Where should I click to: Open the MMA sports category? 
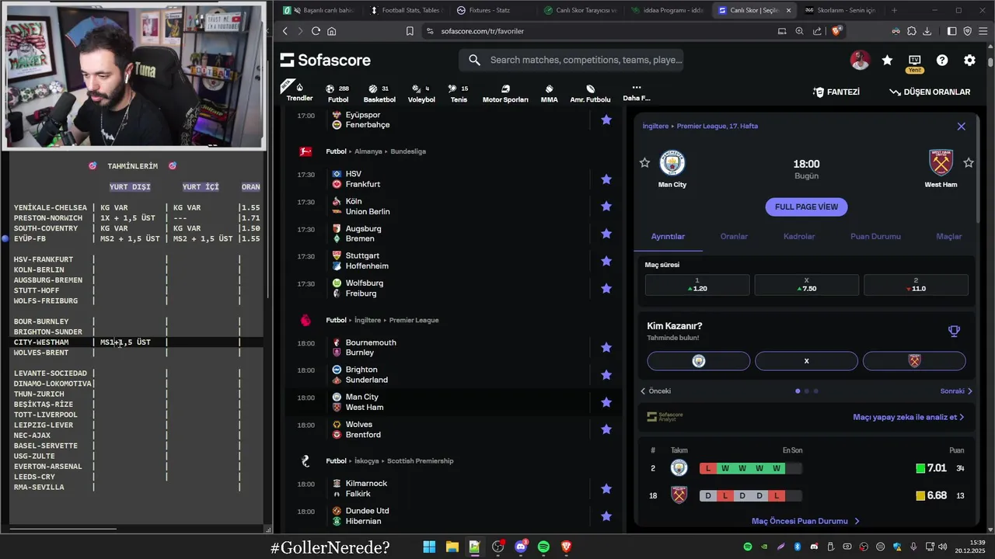[x=549, y=93]
